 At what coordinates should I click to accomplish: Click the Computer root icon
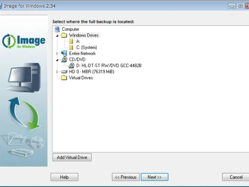[x=57, y=29]
